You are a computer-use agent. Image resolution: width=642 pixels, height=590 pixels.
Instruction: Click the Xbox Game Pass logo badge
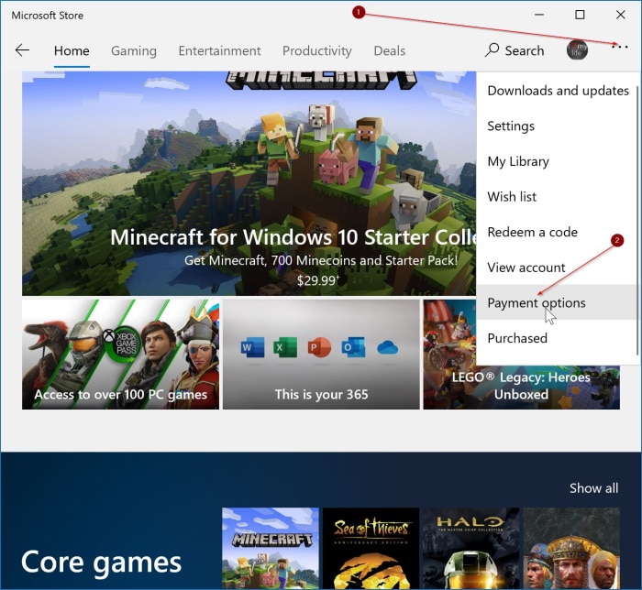123,343
